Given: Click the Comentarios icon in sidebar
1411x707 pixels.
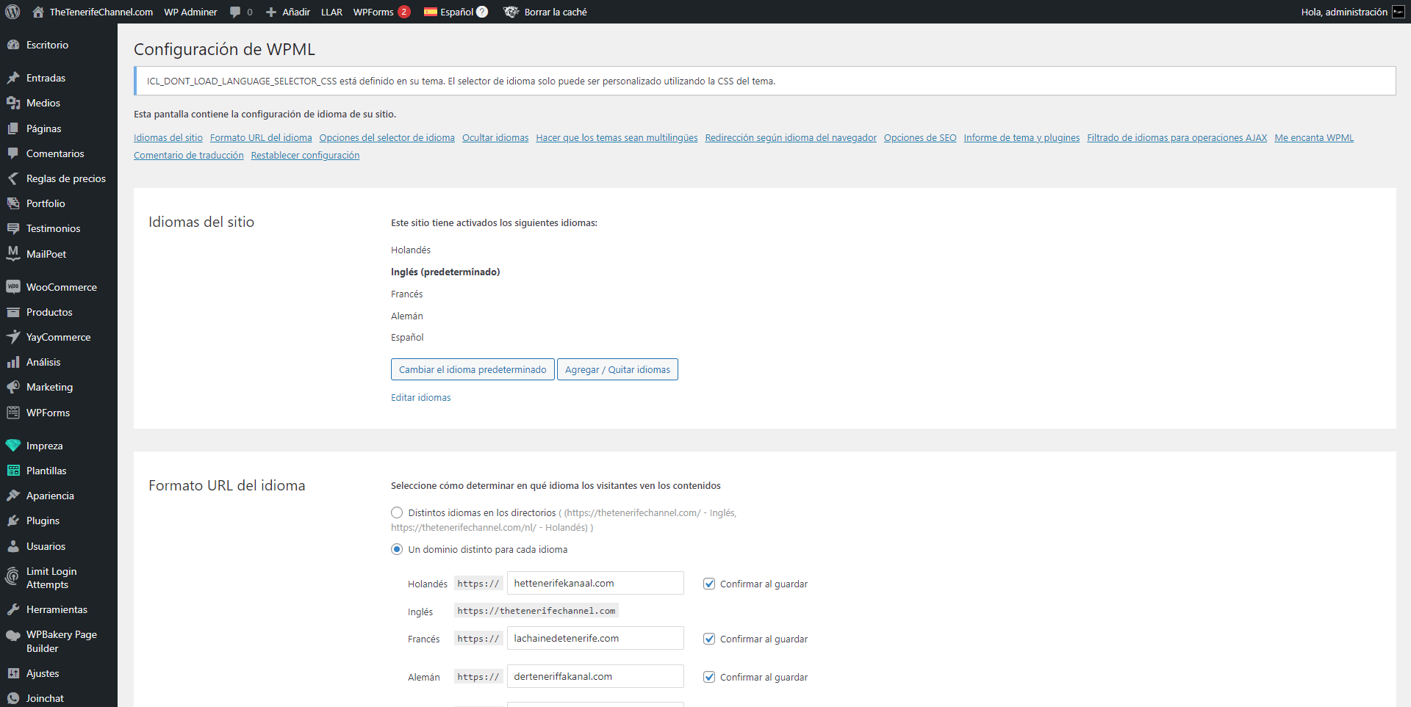Looking at the screenshot, I should [13, 153].
